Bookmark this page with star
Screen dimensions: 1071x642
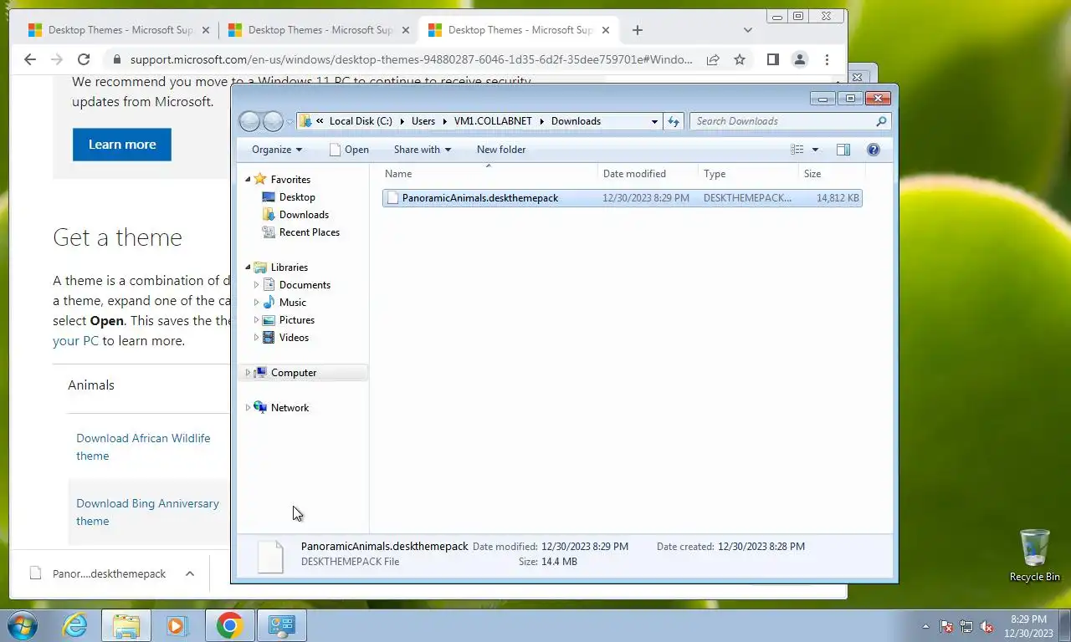click(x=740, y=60)
